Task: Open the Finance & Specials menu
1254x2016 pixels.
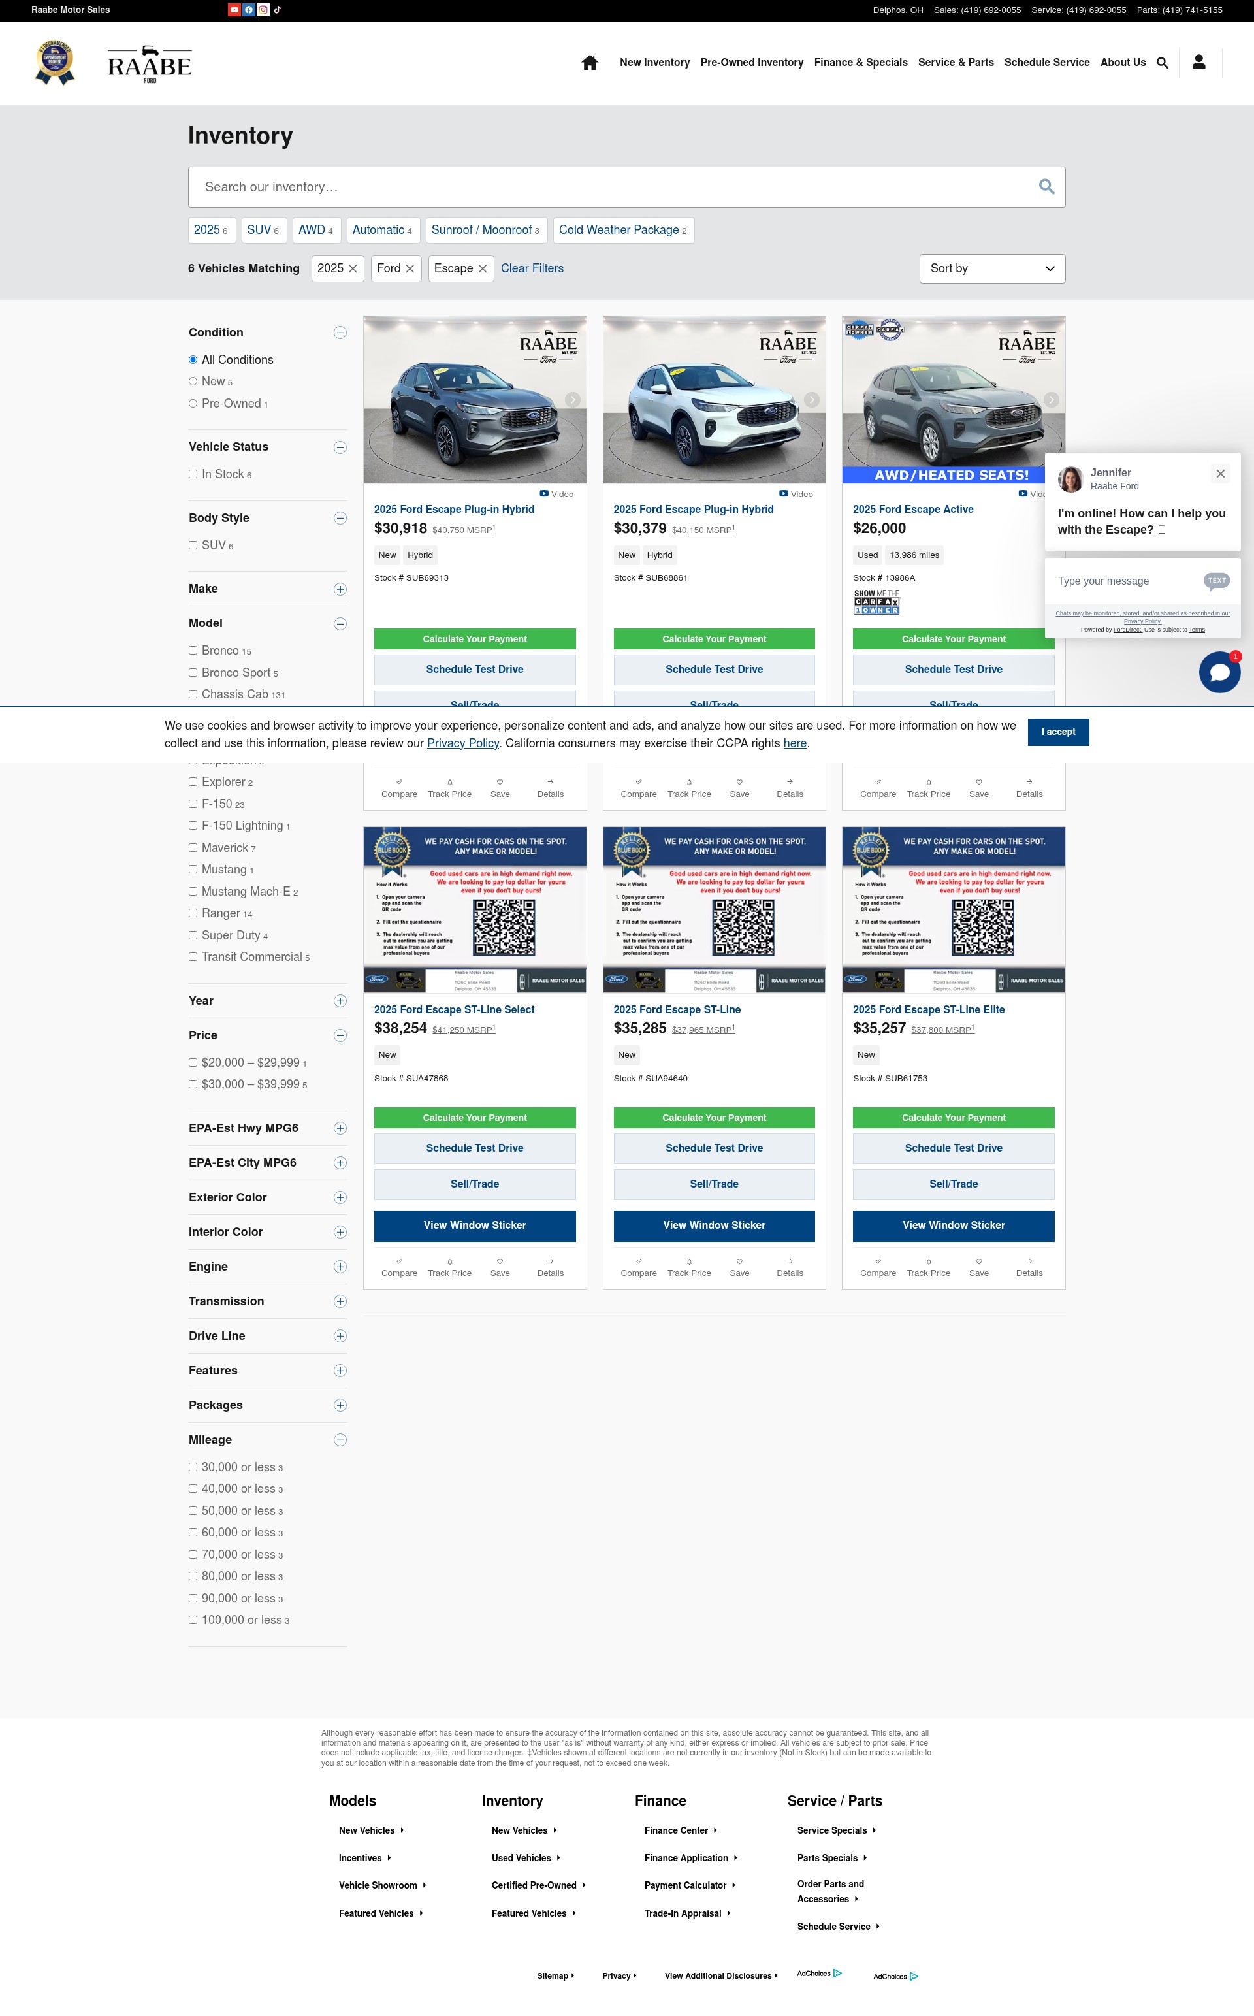Action: coord(861,62)
